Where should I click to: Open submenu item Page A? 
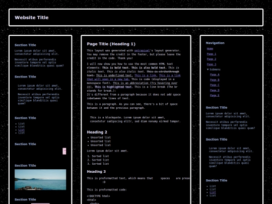[215, 75]
